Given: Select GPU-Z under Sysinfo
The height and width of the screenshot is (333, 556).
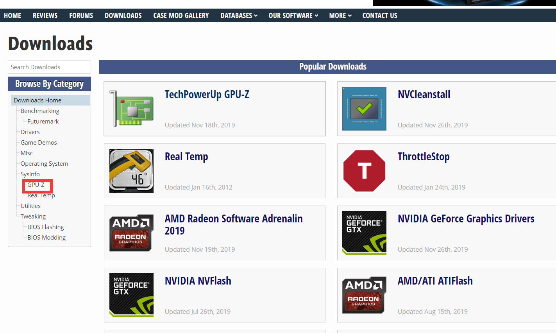Looking at the screenshot, I should pyautogui.click(x=36, y=185).
